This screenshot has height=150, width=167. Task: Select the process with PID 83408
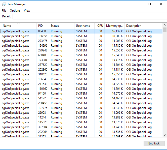click(81, 31)
